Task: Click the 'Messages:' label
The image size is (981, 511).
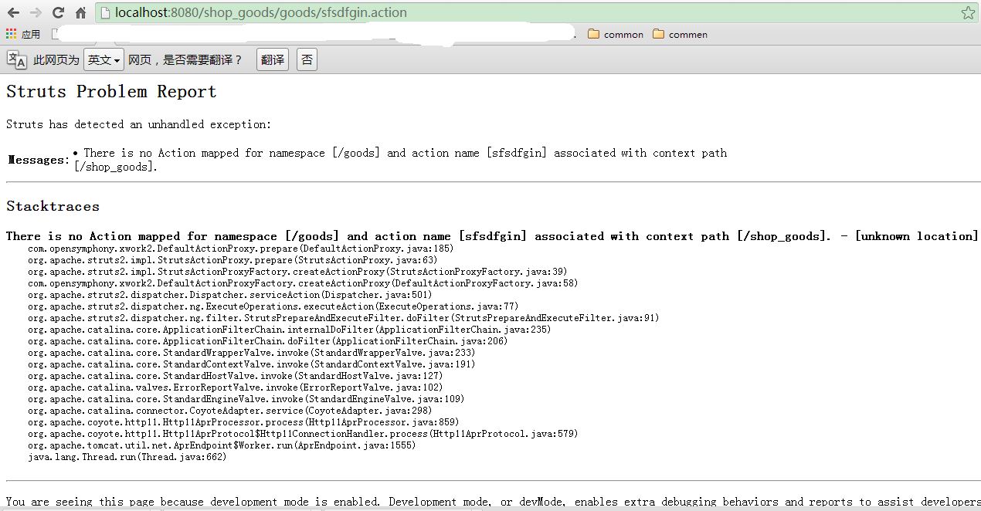Action: click(x=39, y=160)
